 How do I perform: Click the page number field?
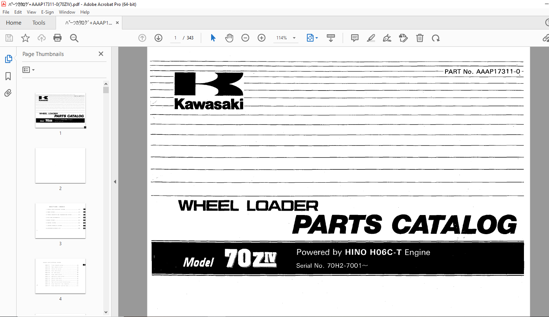tap(175, 38)
